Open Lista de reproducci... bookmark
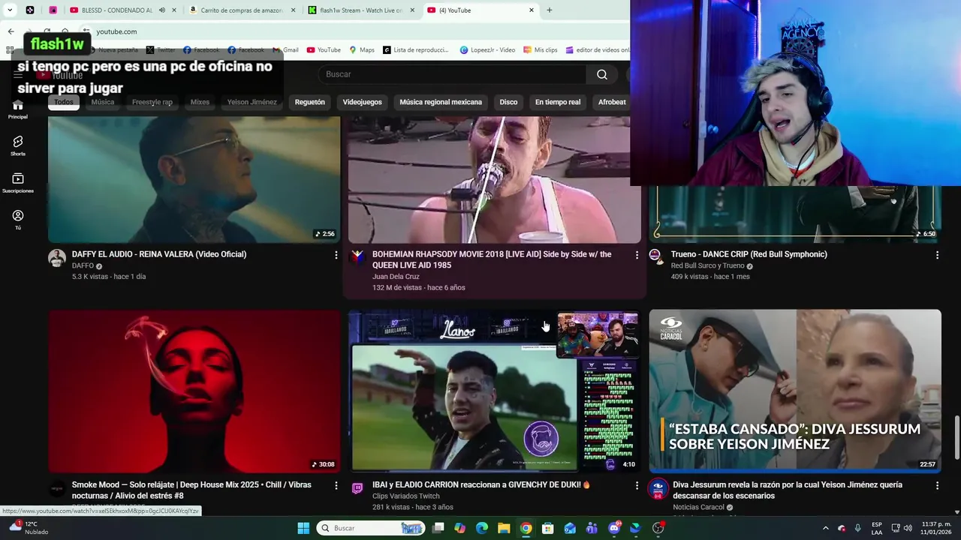 coord(416,50)
